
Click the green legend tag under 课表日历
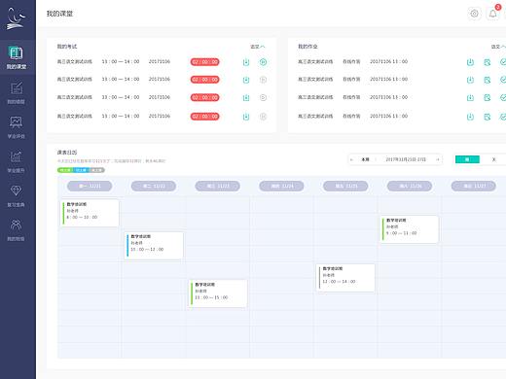[65, 170]
